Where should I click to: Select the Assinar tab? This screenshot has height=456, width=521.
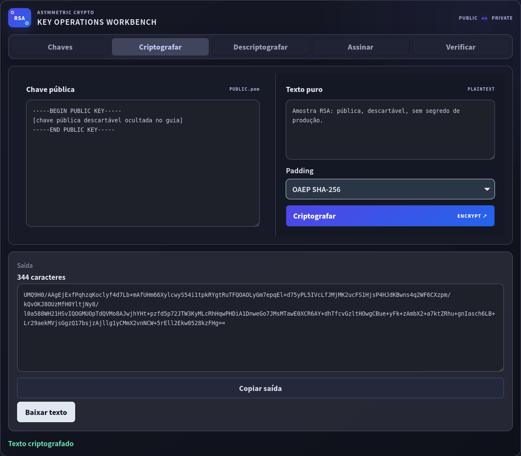click(x=360, y=47)
